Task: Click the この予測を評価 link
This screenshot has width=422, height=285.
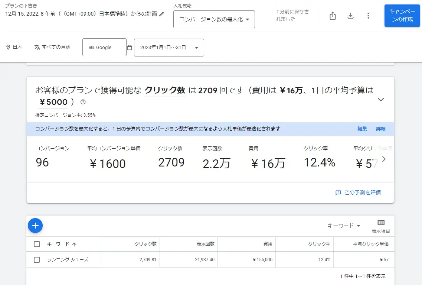Action: click(x=362, y=192)
